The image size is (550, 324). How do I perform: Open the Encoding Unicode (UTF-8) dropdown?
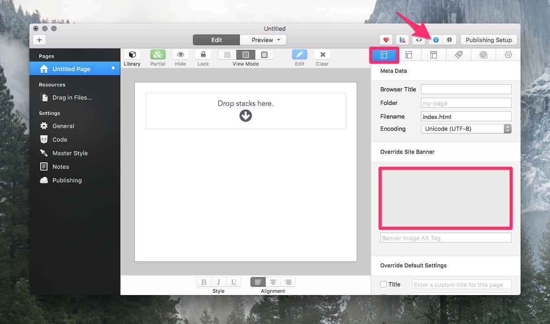click(x=466, y=129)
